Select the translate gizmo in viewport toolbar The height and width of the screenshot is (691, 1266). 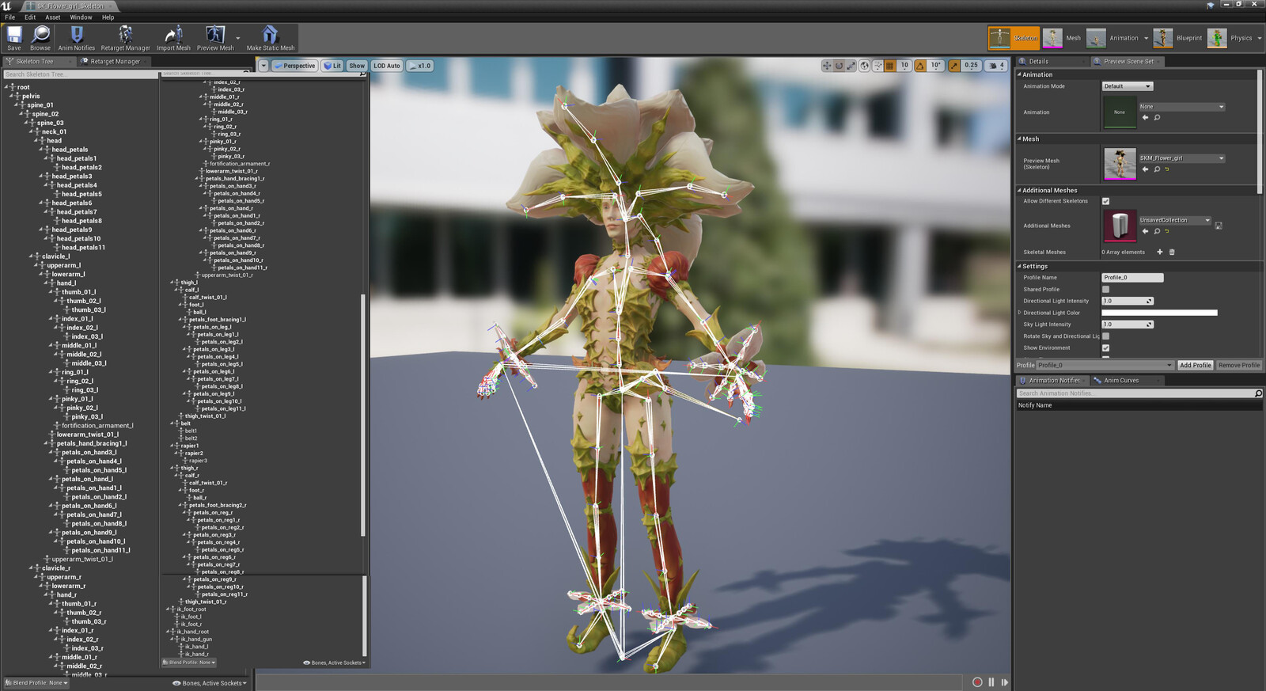point(827,66)
